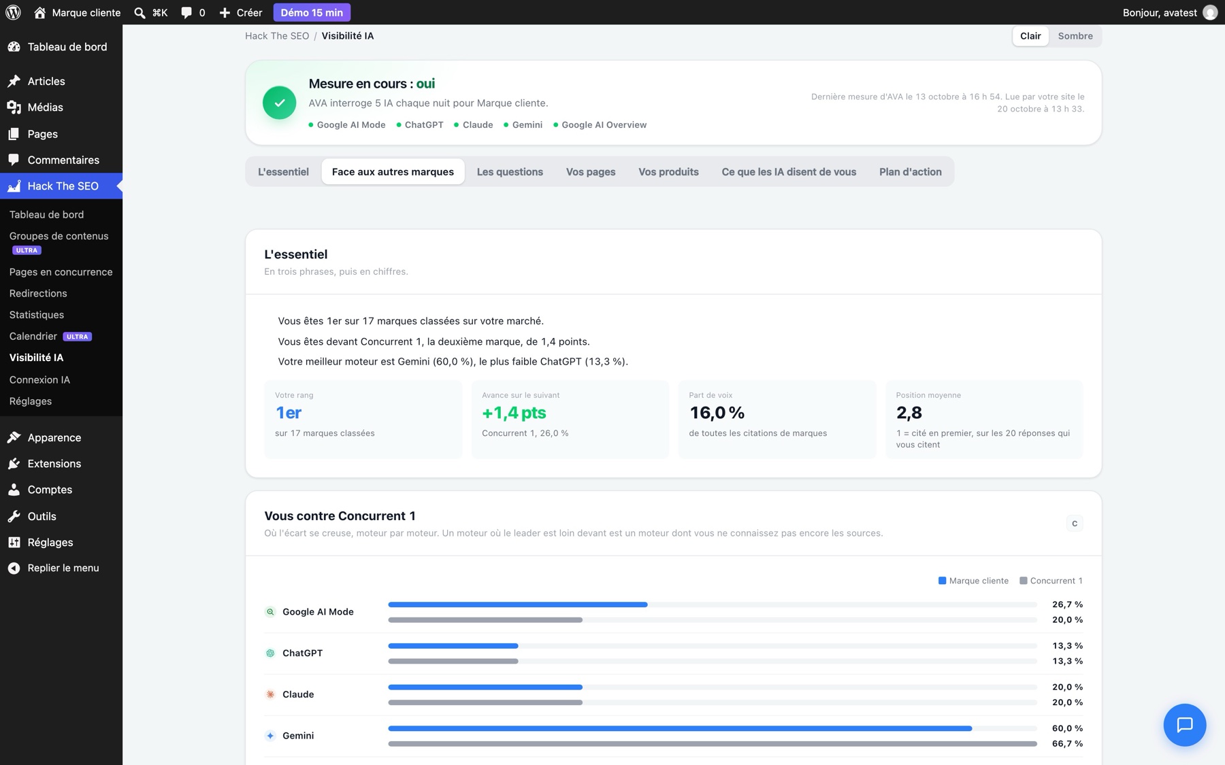
Task: Click the Concurrent 1 grey legend swatch
Action: pos(1023,581)
